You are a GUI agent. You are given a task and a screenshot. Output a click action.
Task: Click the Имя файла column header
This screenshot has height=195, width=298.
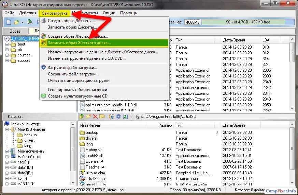(x=112, y=125)
